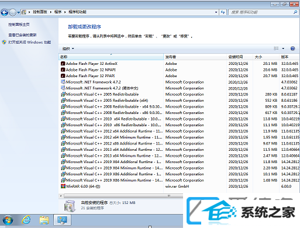Open the 组织 menu dropdown
Image resolution: width=300 pixels, height=228 pixels.
pos(68,49)
